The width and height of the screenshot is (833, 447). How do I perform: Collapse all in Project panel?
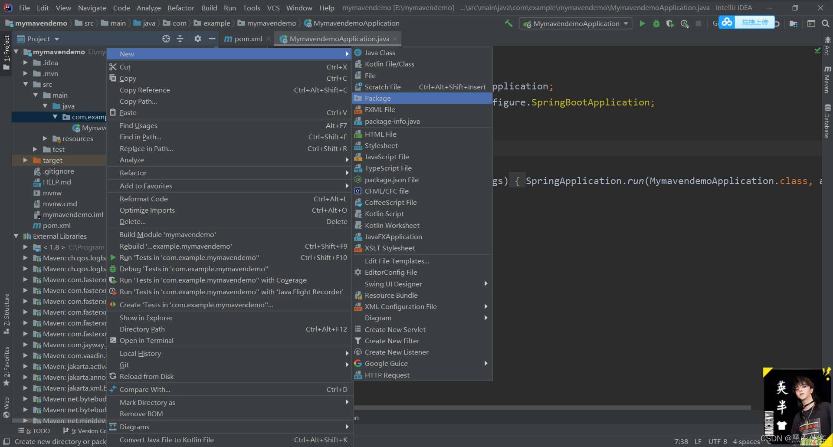click(180, 39)
